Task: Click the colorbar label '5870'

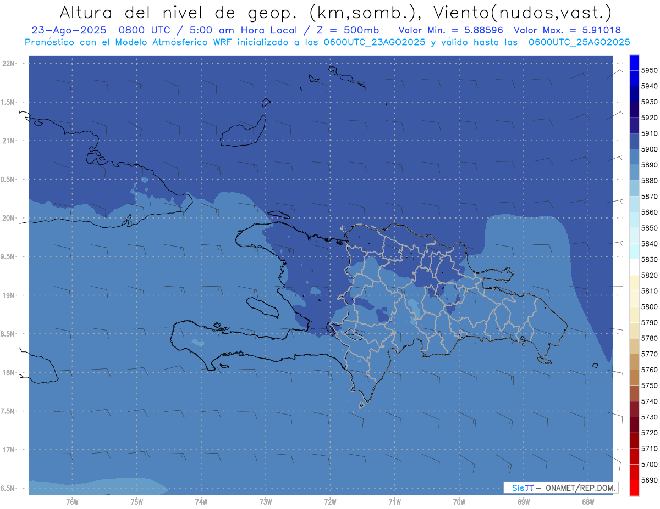Action: 649,197
